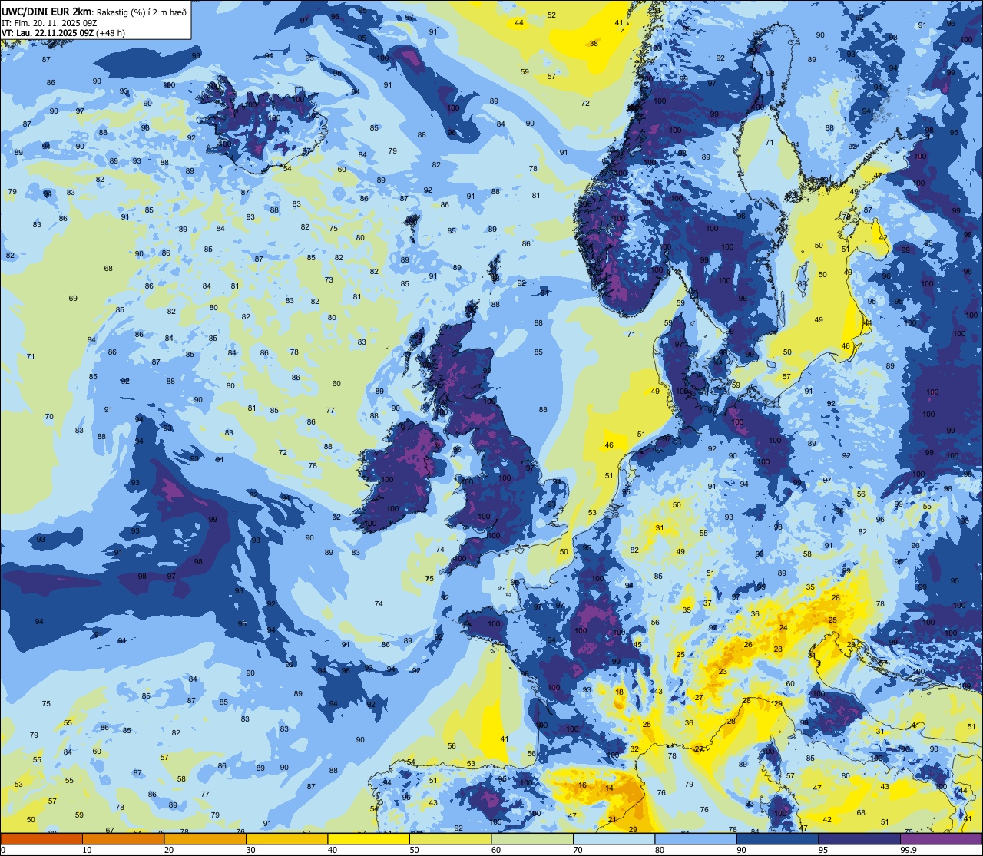Click the '0' label at the color bar start
This screenshot has height=856, width=983.
coord(3,850)
